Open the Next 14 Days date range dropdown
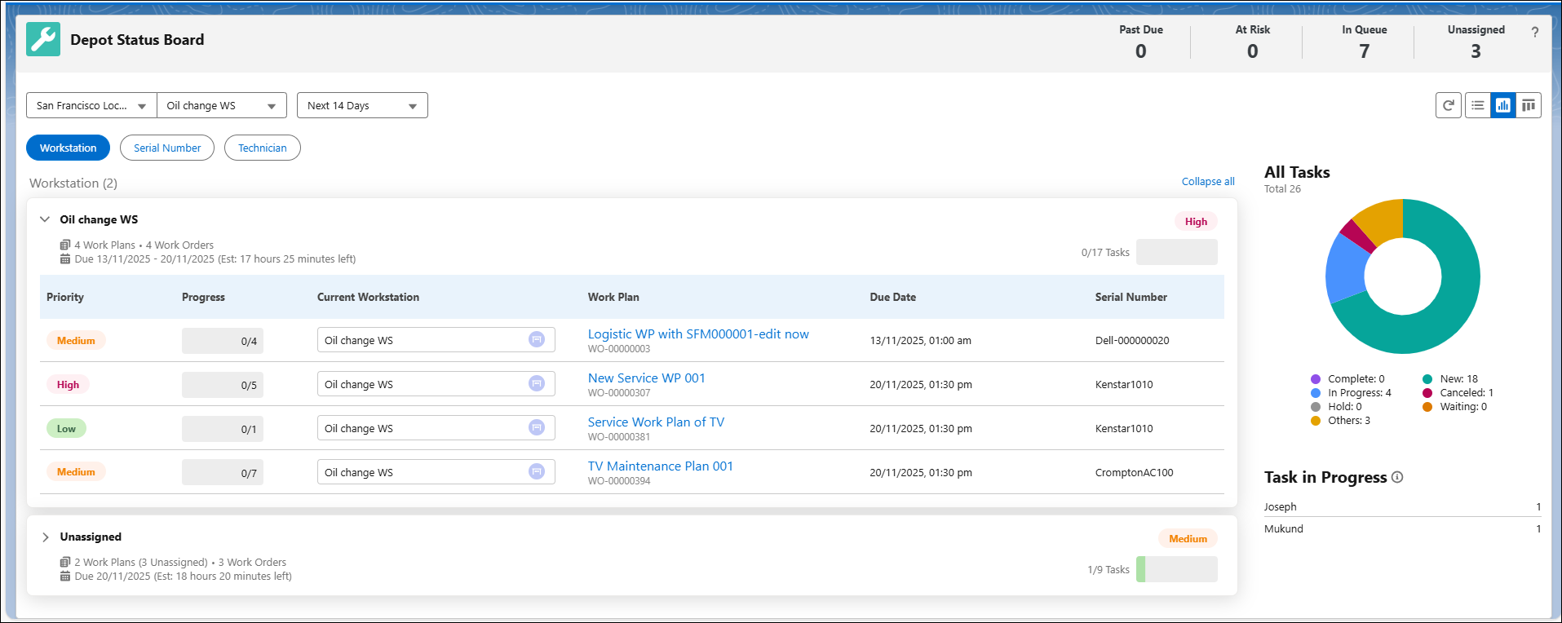Image resolution: width=1562 pixels, height=623 pixels. tap(362, 105)
